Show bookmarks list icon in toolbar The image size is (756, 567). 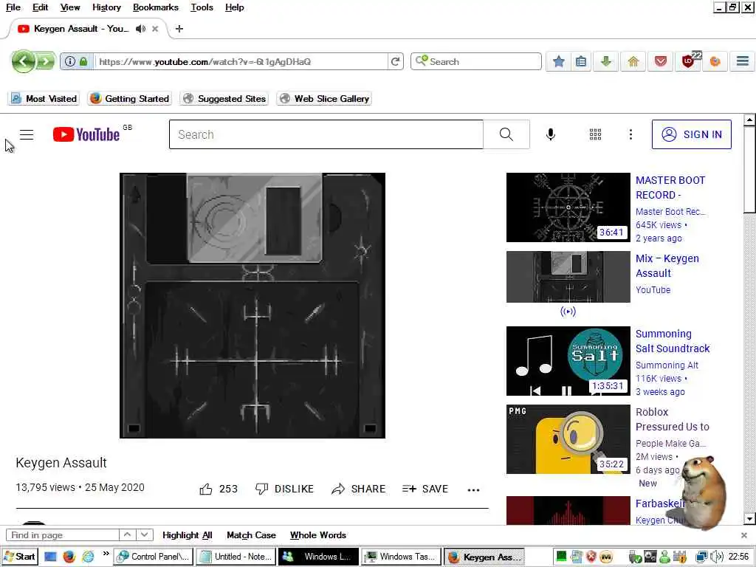[581, 62]
